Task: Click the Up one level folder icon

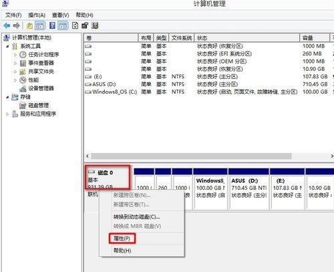Action: (29, 26)
